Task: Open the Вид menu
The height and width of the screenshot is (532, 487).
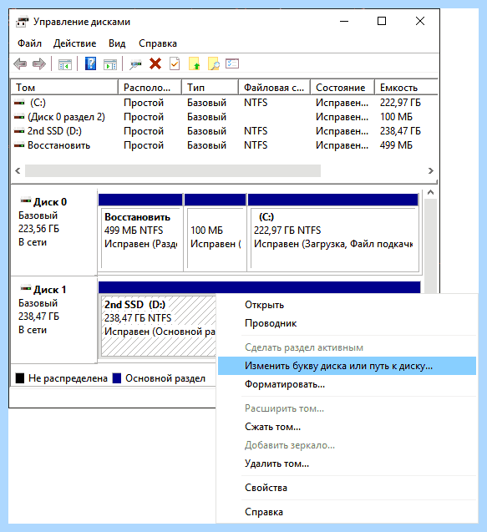Action: (x=117, y=43)
